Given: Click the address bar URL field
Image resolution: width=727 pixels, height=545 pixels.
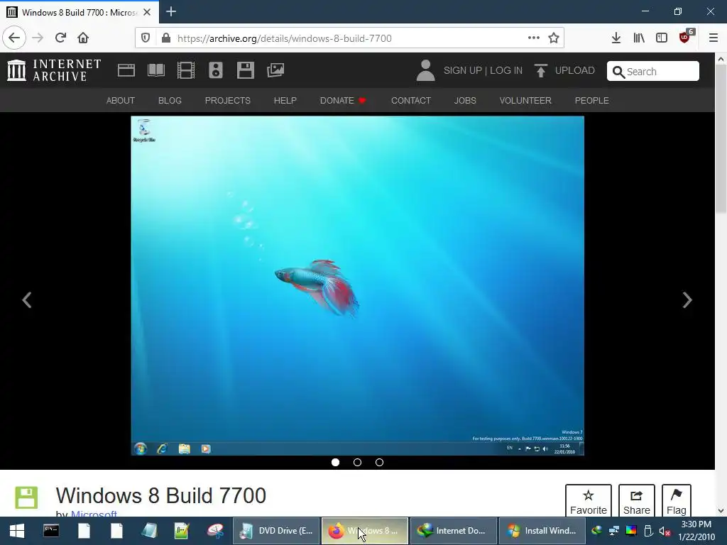Looking at the screenshot, I should [348, 38].
